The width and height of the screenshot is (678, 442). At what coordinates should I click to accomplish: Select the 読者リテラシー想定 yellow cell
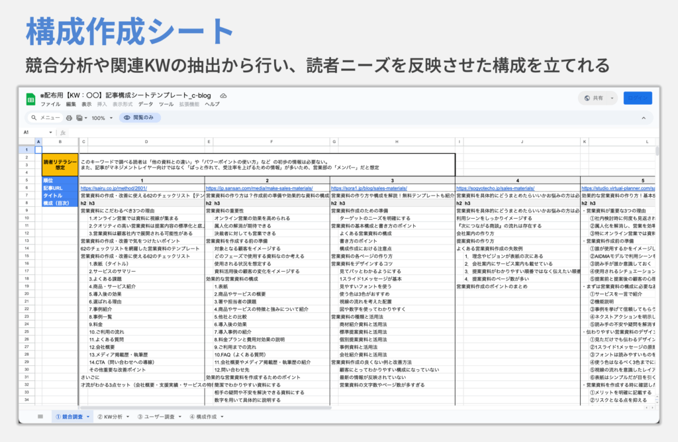tap(60, 164)
